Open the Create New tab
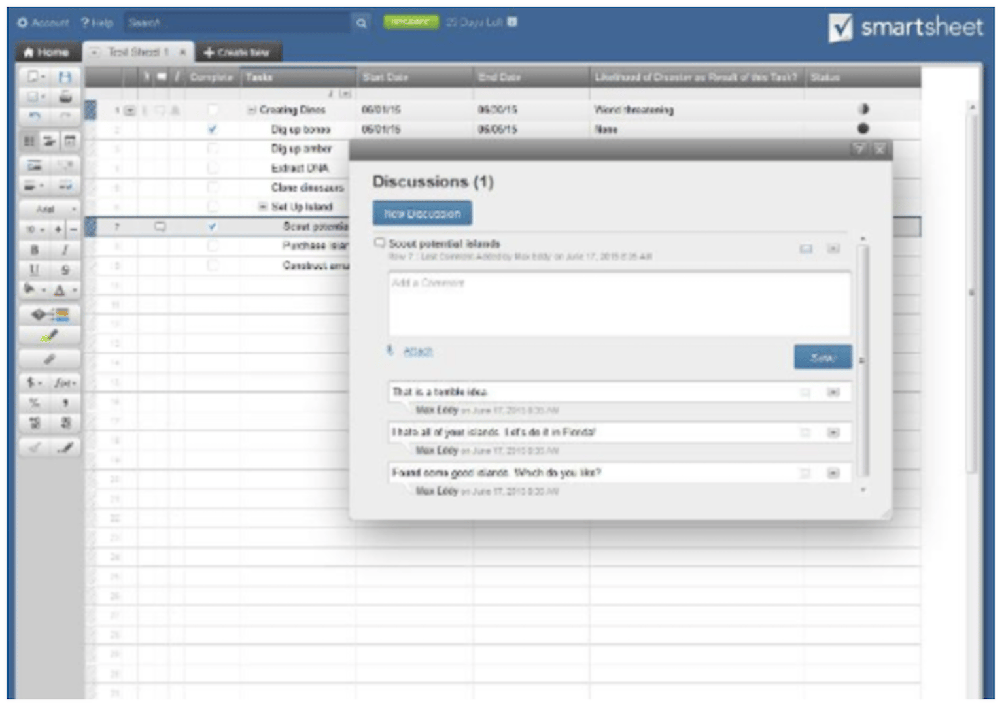The image size is (1004, 706). (x=237, y=53)
